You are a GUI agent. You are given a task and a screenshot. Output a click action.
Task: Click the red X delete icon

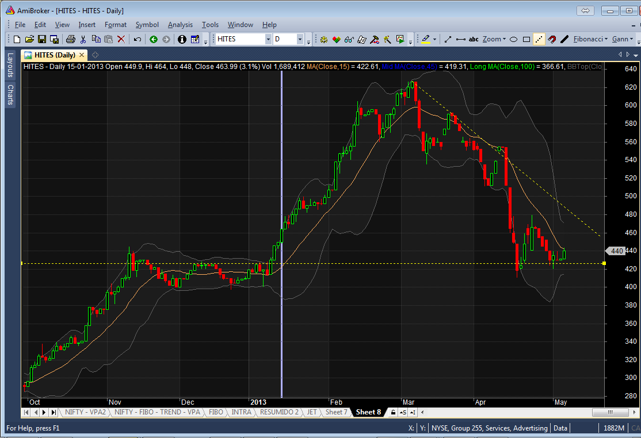coord(121,40)
